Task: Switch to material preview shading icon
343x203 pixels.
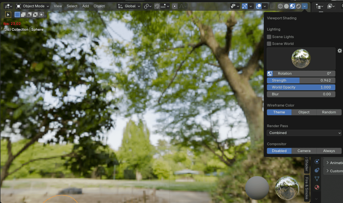Action: tap(292, 6)
